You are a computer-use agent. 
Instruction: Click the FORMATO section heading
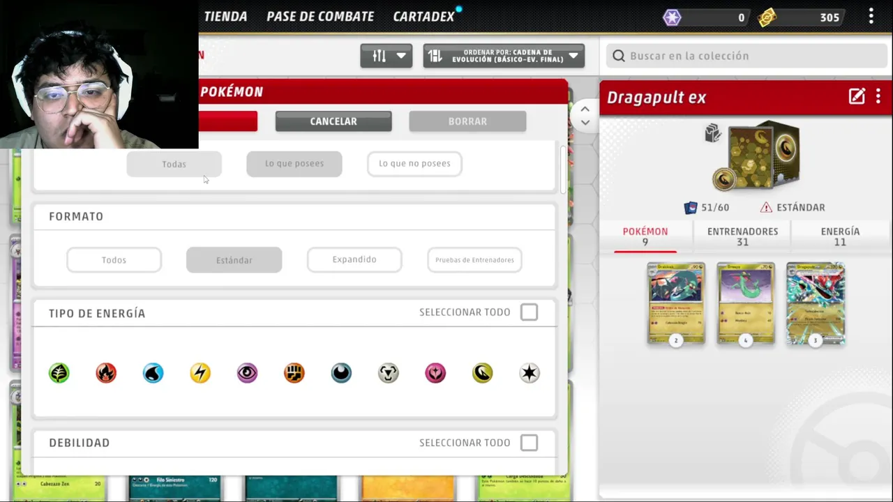[76, 217]
